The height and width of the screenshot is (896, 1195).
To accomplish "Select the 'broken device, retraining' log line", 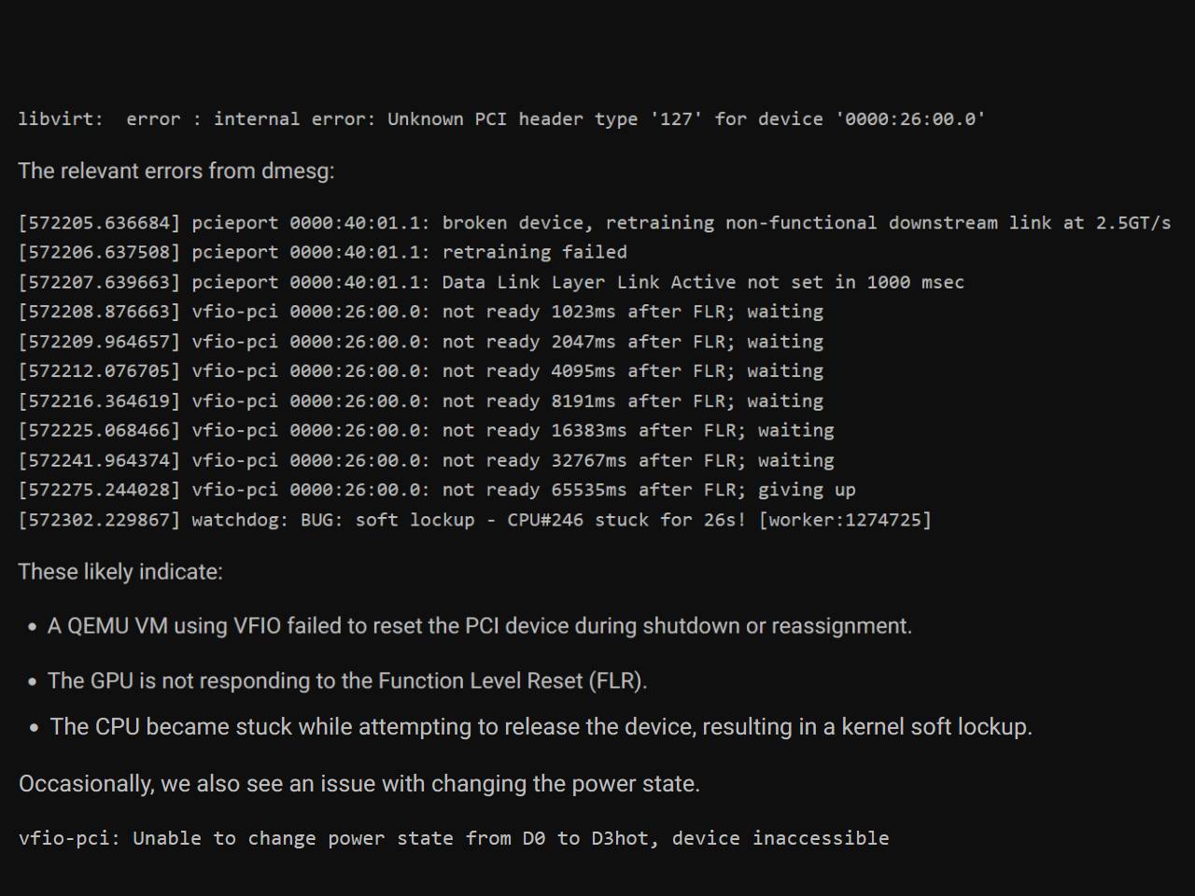I will (x=594, y=223).
